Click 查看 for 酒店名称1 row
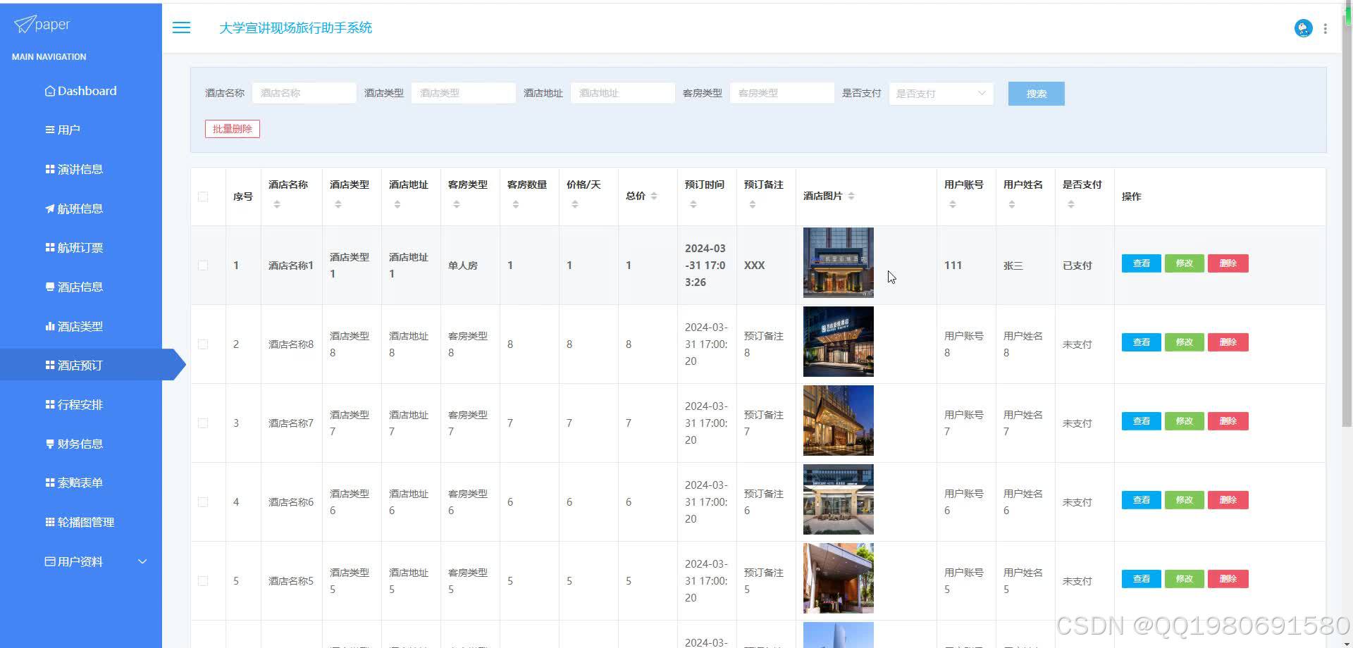Image resolution: width=1353 pixels, height=648 pixels. click(x=1141, y=263)
